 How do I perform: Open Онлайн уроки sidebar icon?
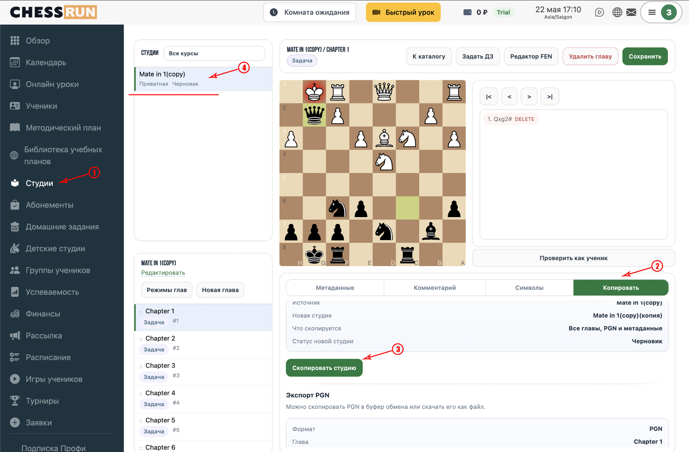click(x=15, y=84)
